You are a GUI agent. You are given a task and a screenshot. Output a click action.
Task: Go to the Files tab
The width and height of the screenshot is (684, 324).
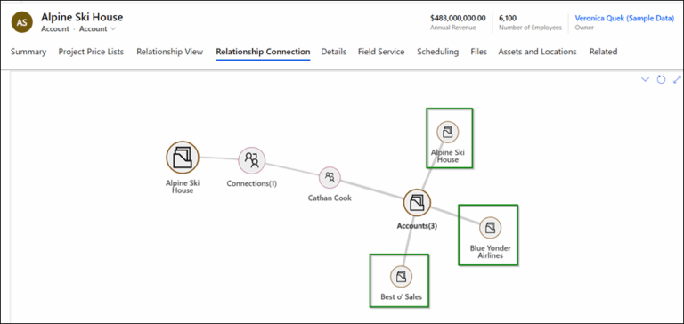click(x=478, y=52)
